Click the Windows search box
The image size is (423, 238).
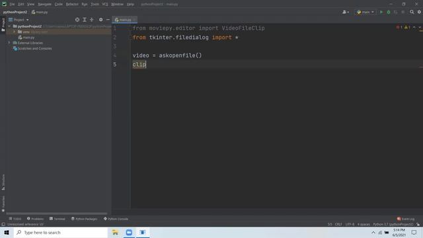coord(61,232)
